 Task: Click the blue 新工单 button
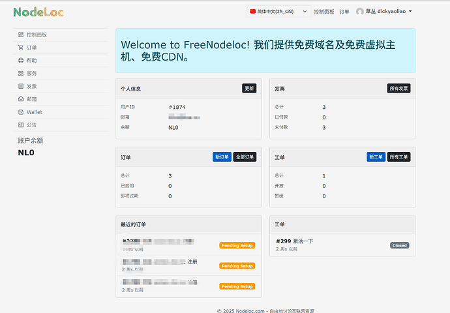376,157
